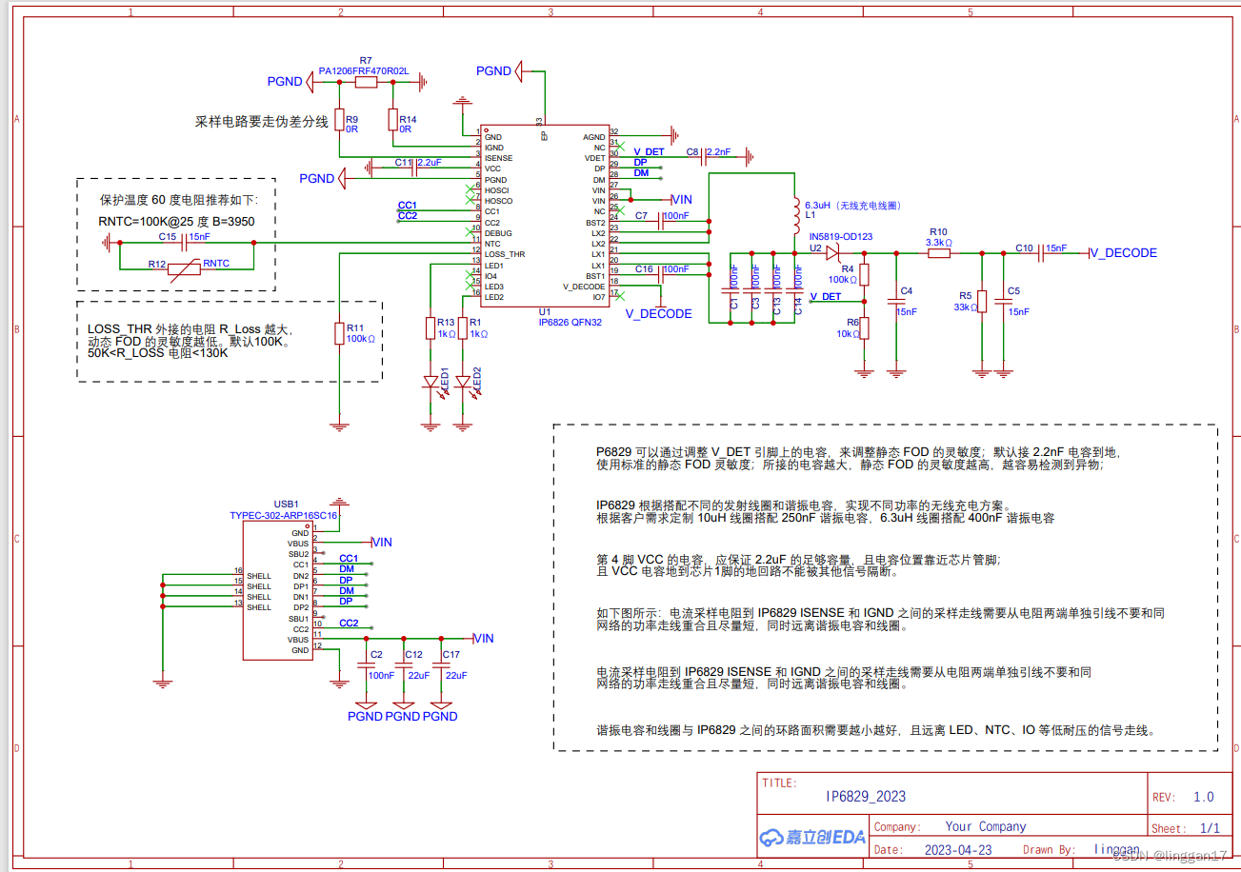Select the R11 resistor symbol
The height and width of the screenshot is (872, 1241).
tap(338, 333)
